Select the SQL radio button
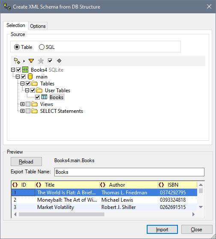Screen dimensions: 216x239 point(41,47)
